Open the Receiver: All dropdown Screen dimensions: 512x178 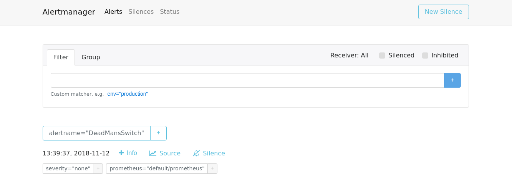(x=349, y=56)
